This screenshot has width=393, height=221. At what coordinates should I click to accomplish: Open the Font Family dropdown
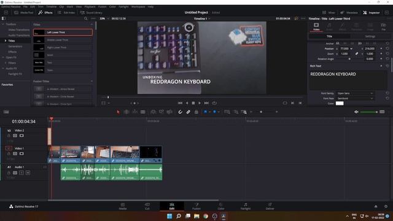[x=355, y=93]
